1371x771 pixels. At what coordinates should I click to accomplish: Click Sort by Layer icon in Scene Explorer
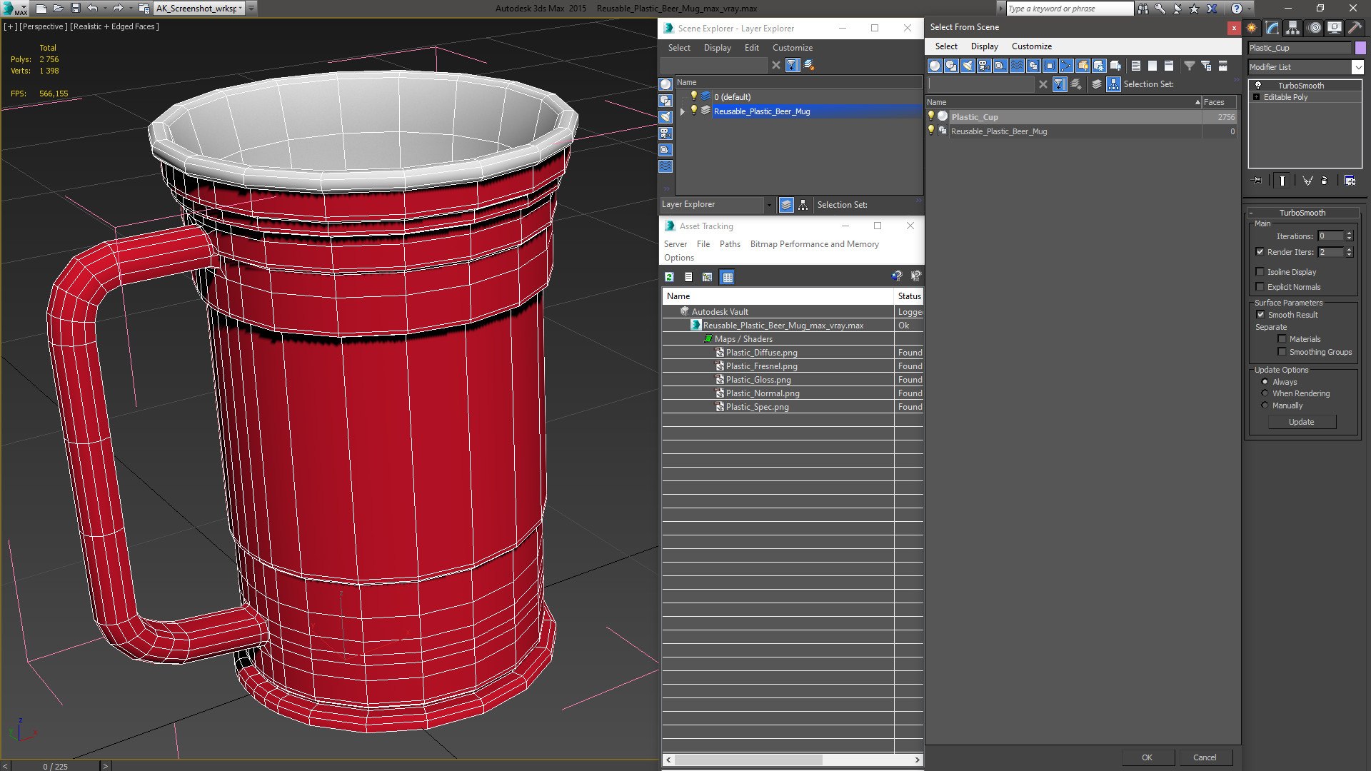coord(786,205)
